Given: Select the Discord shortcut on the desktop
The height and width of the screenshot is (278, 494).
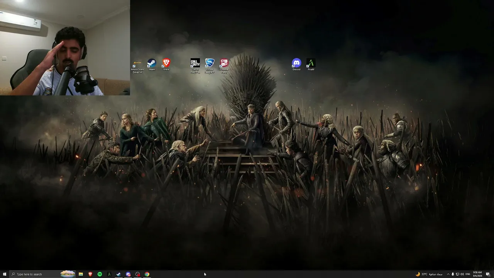Looking at the screenshot, I should coord(296,65).
